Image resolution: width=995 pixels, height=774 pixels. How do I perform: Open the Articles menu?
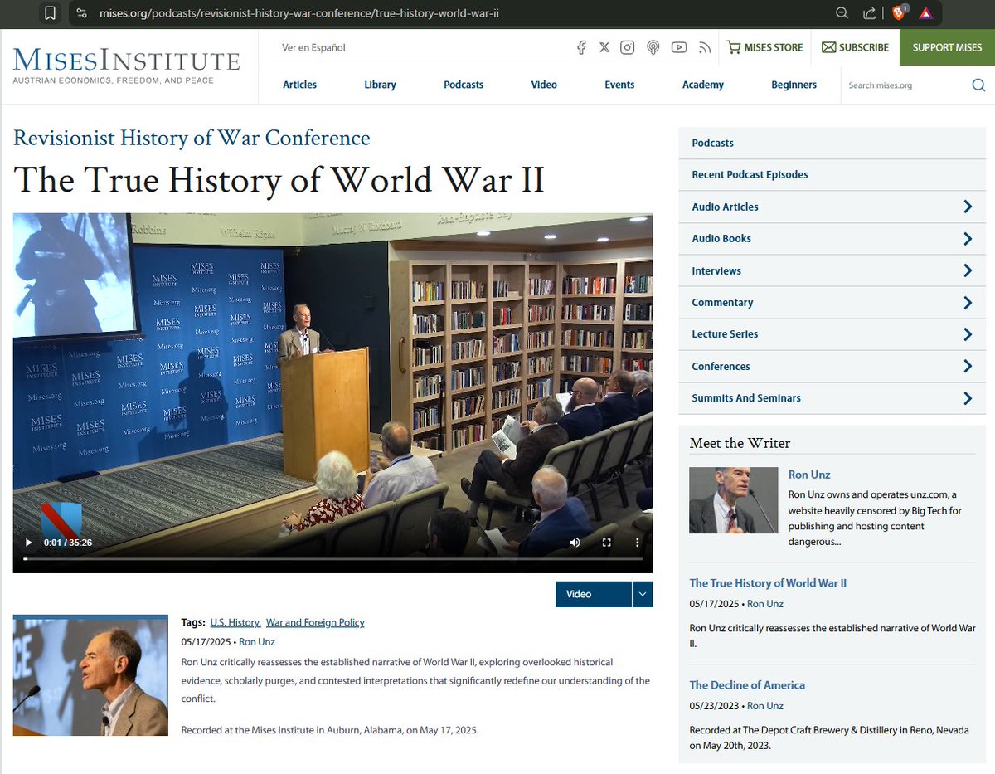[299, 85]
